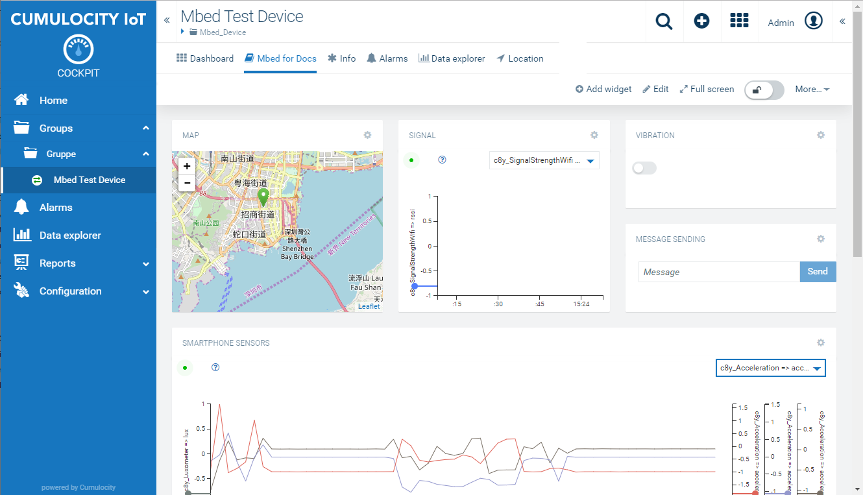Expand the breadcrumb triangle under title
863x495 pixels.
[183, 31]
